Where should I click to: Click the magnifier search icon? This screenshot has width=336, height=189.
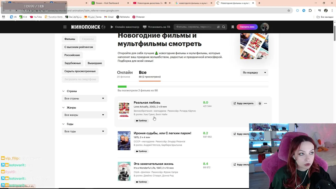click(224, 27)
